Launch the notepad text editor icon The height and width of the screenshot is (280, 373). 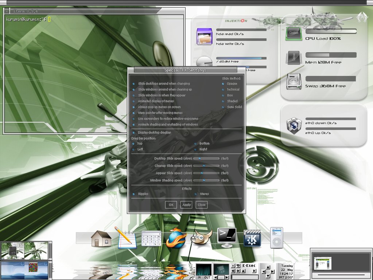[126, 238]
